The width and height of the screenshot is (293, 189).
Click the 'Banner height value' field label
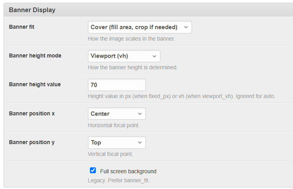coord(35,84)
